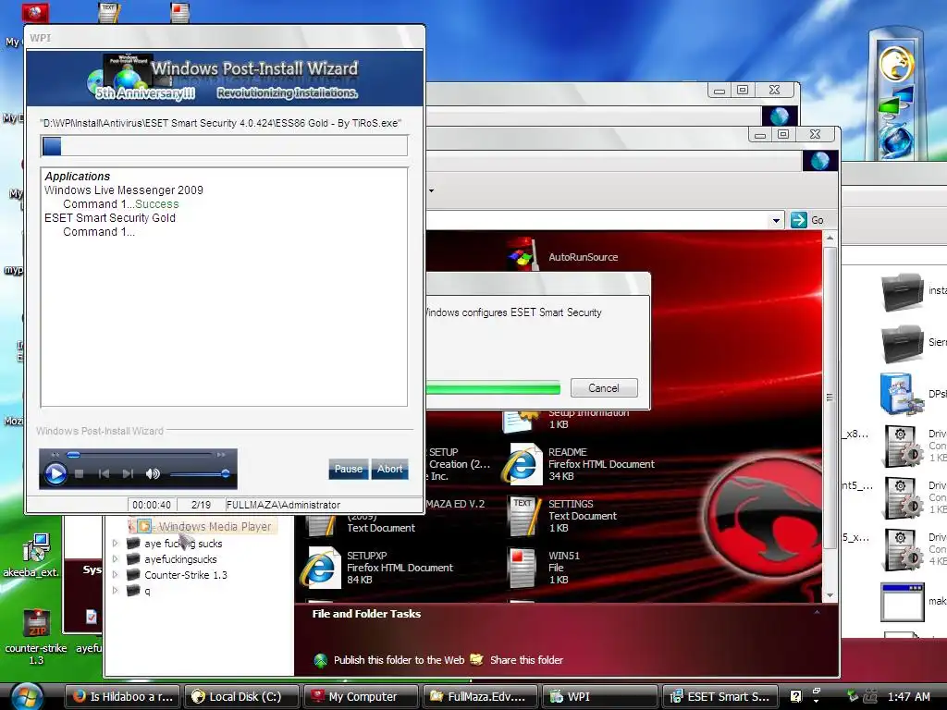Click the toolbar dropdown arrow in explorer window
947x710 pixels.
431,190
